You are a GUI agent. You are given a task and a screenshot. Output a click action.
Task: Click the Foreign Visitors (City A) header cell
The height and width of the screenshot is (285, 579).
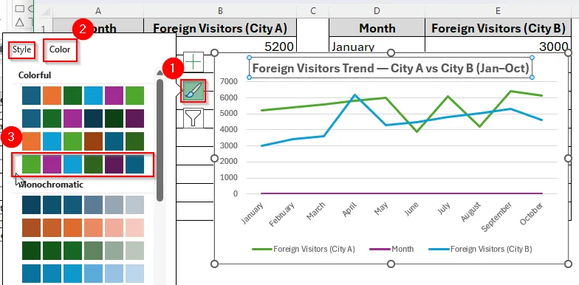pyautogui.click(x=220, y=28)
